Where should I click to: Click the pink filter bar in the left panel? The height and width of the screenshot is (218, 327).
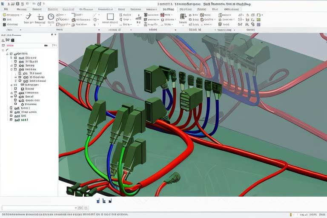10,45
